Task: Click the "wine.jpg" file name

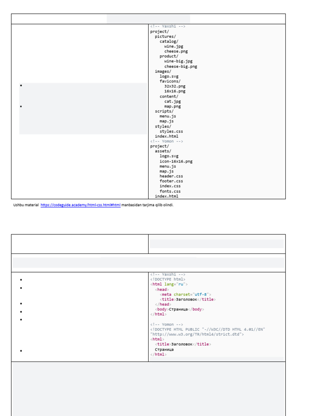Action: 173,46
